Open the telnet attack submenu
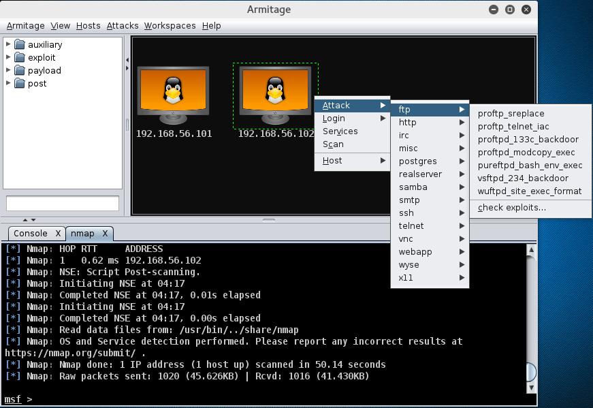 click(x=430, y=226)
